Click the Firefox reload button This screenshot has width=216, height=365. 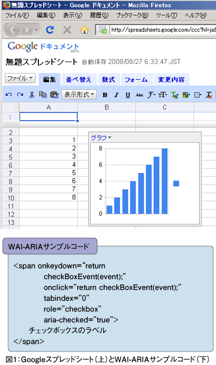click(x=50, y=30)
